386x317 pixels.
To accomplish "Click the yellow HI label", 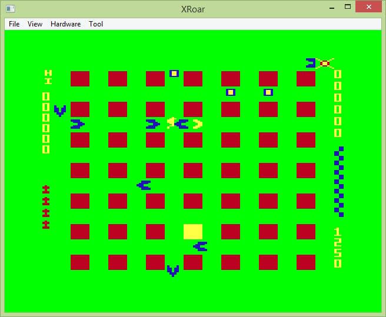I will 48,77.
